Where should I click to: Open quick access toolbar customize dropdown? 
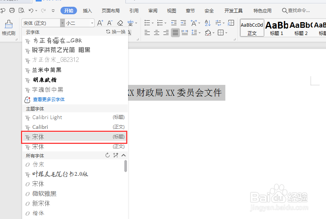[x=53, y=11]
